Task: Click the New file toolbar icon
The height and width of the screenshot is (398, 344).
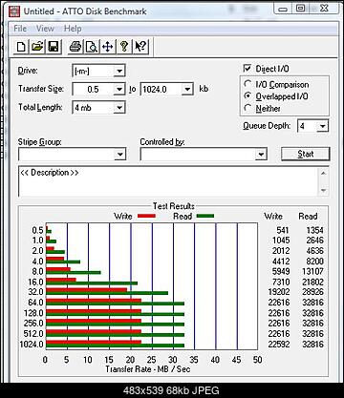Action: tap(21, 47)
